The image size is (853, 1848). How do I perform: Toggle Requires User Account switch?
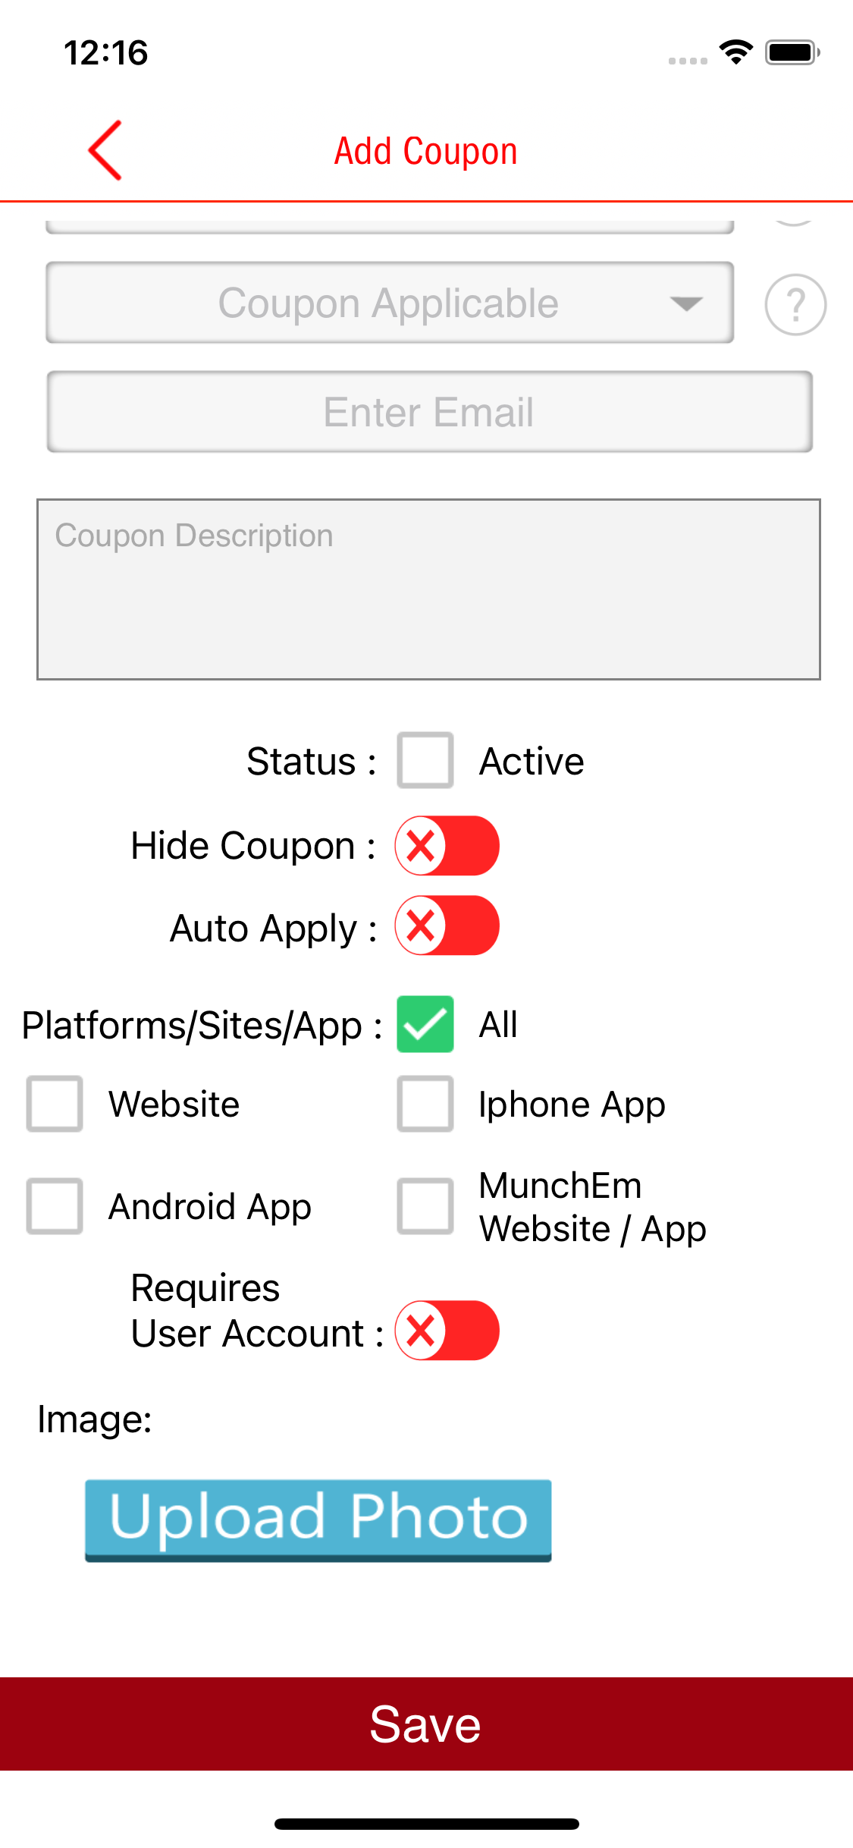click(447, 1331)
